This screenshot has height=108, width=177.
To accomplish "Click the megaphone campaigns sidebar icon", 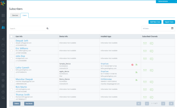I will click(x=3, y=39).
